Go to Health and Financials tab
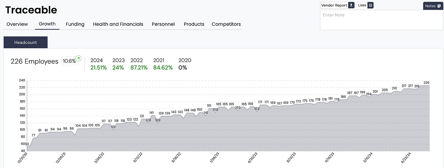Viewport: 444px width, 168px height. coord(118,24)
